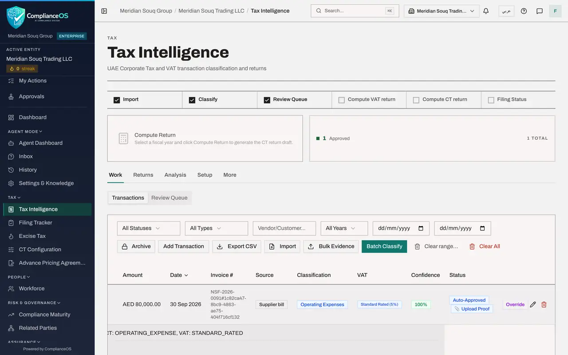The image size is (568, 355).
Task: Switch to the Returns tab
Action: 143,175
